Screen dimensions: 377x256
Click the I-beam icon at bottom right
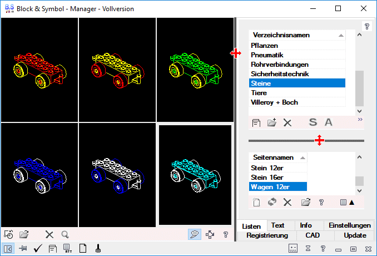point(308,249)
